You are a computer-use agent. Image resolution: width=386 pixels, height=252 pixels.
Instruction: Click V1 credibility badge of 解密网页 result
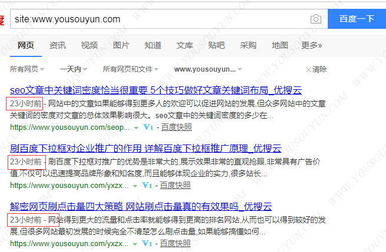pos(147,243)
